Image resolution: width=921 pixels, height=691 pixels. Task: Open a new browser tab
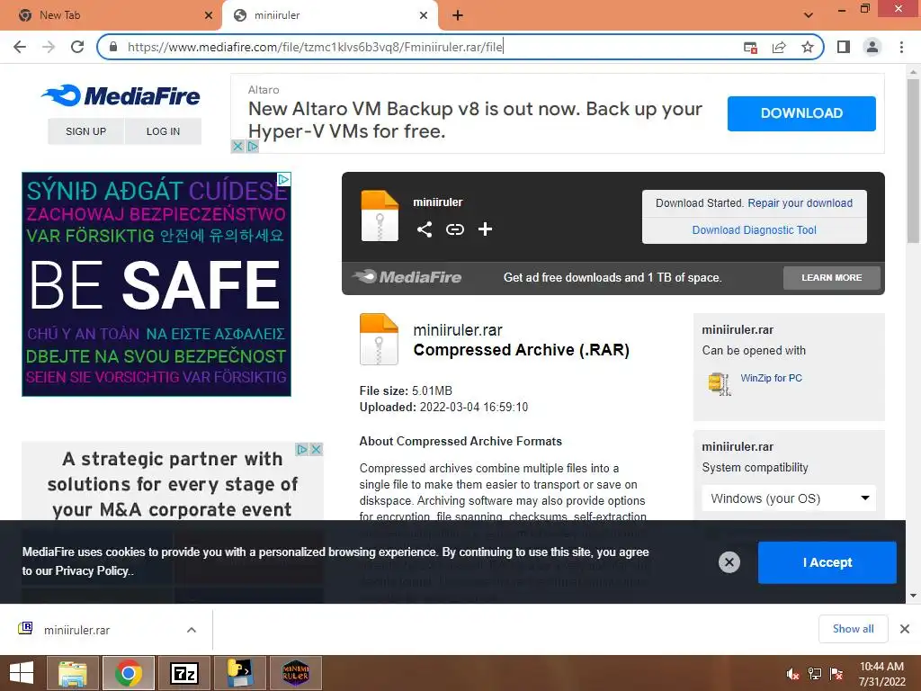pyautogui.click(x=458, y=15)
